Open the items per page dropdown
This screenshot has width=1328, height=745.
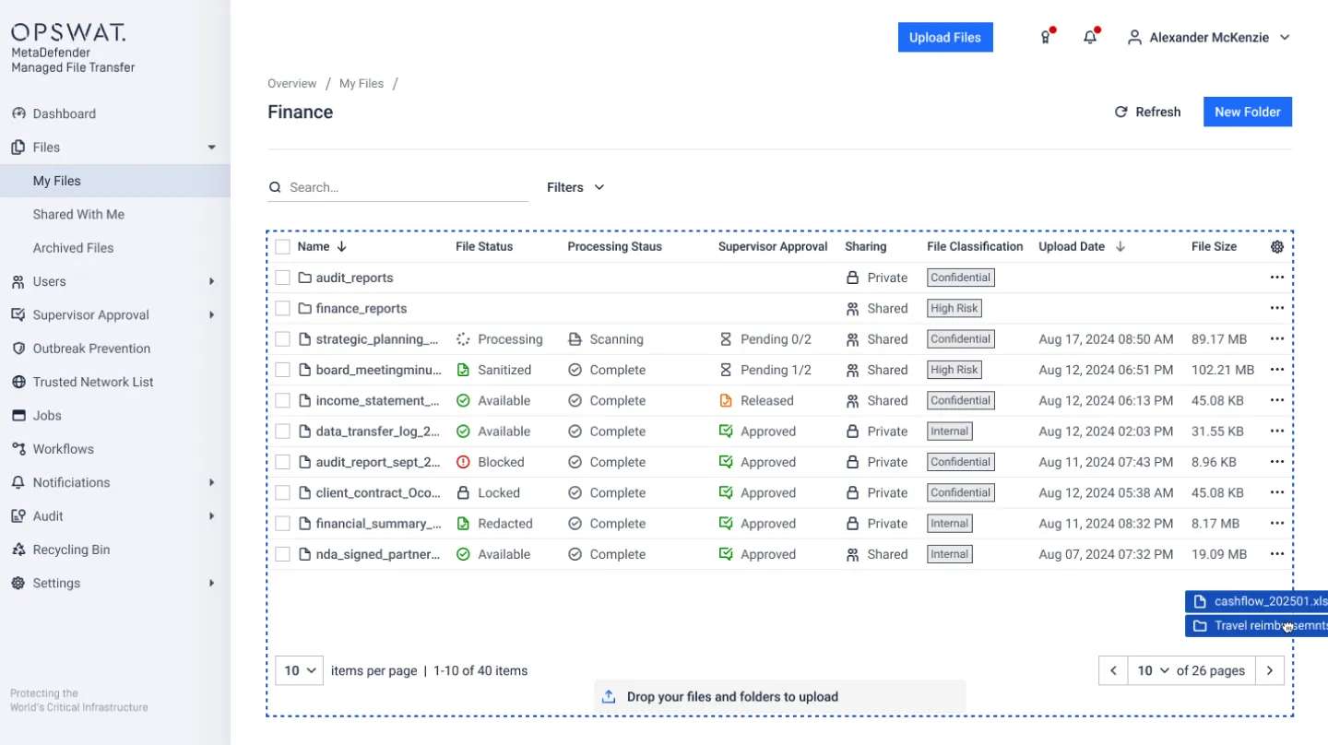[299, 671]
